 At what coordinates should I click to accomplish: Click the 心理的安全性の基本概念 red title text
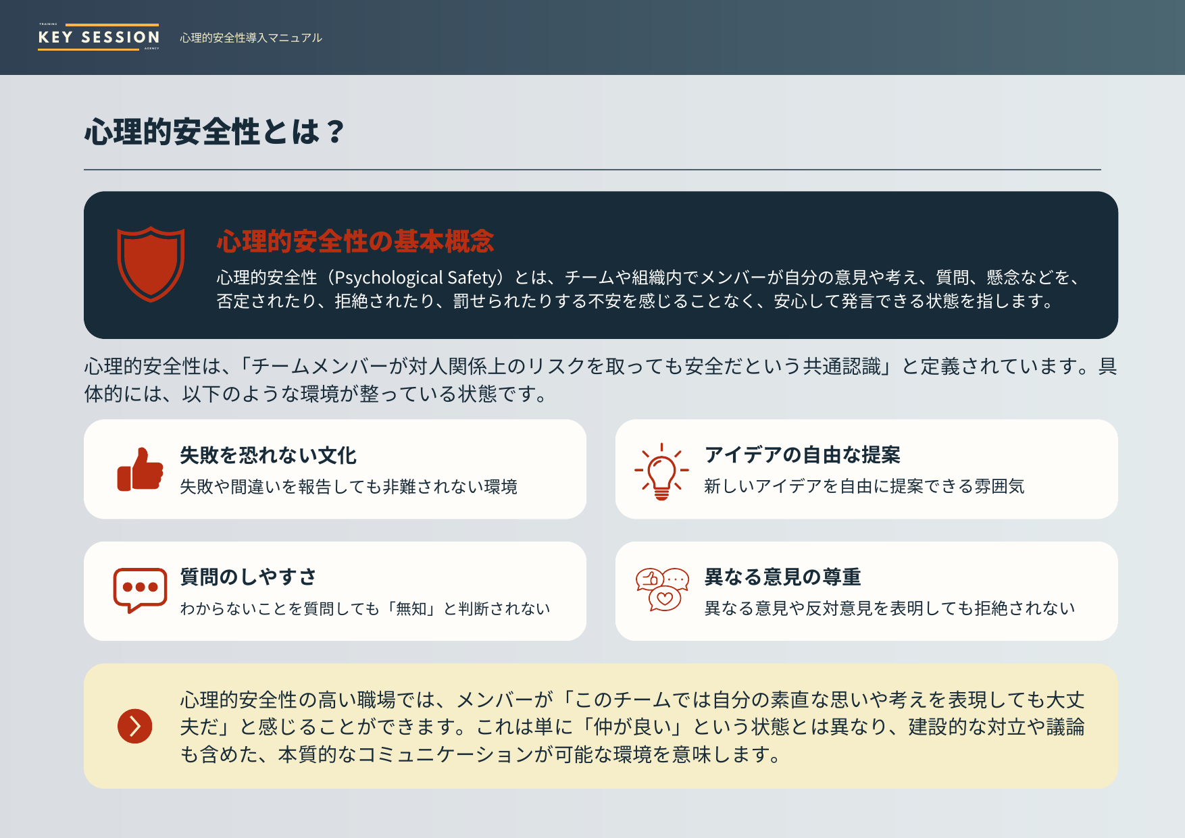click(x=355, y=240)
